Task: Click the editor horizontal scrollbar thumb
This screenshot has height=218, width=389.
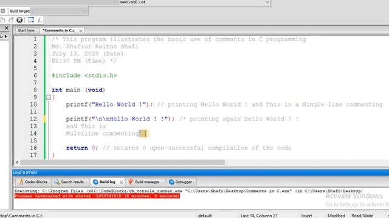Action: click(x=123, y=162)
